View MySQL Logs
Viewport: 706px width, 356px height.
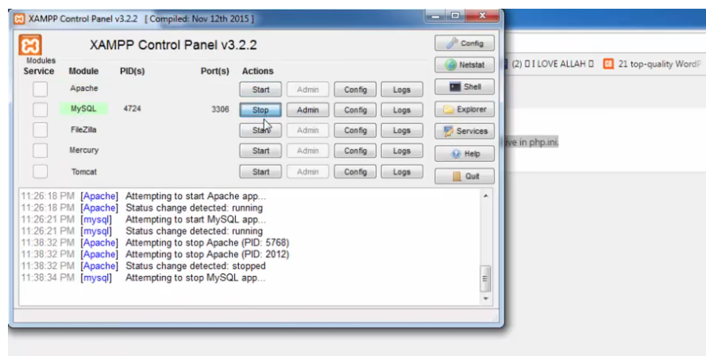coord(402,109)
